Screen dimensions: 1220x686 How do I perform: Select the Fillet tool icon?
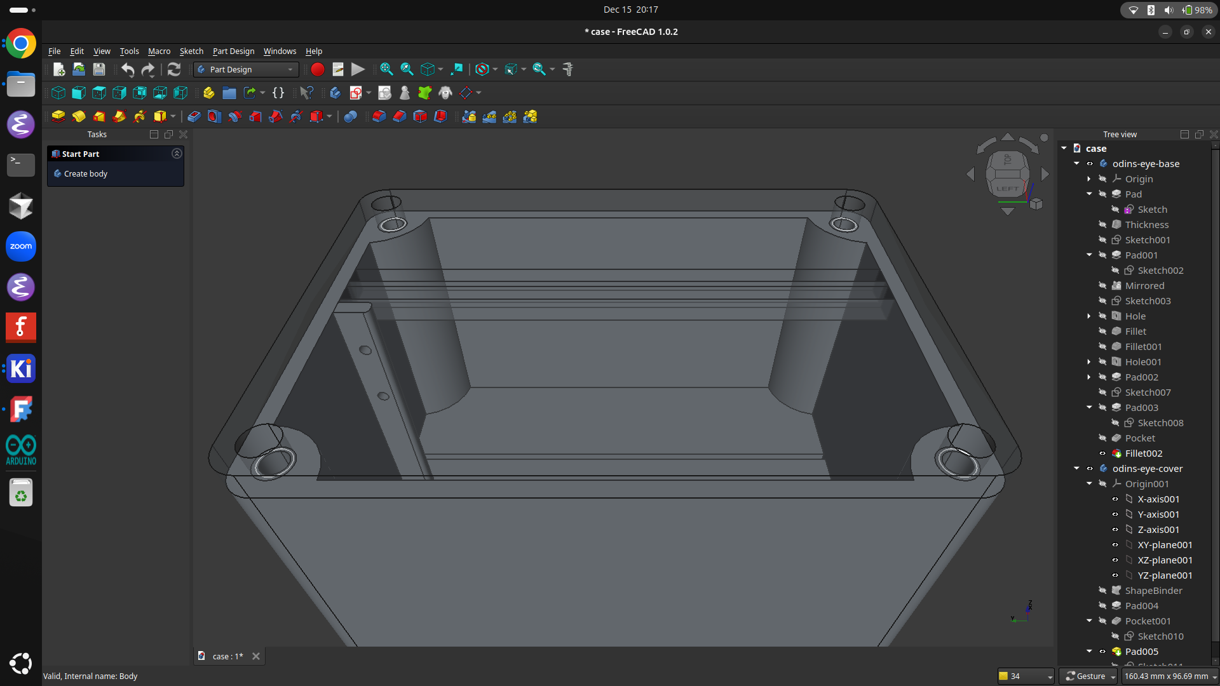pos(379,116)
